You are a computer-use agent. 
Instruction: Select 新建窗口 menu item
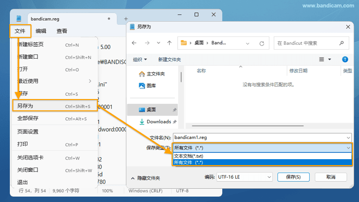(55, 57)
